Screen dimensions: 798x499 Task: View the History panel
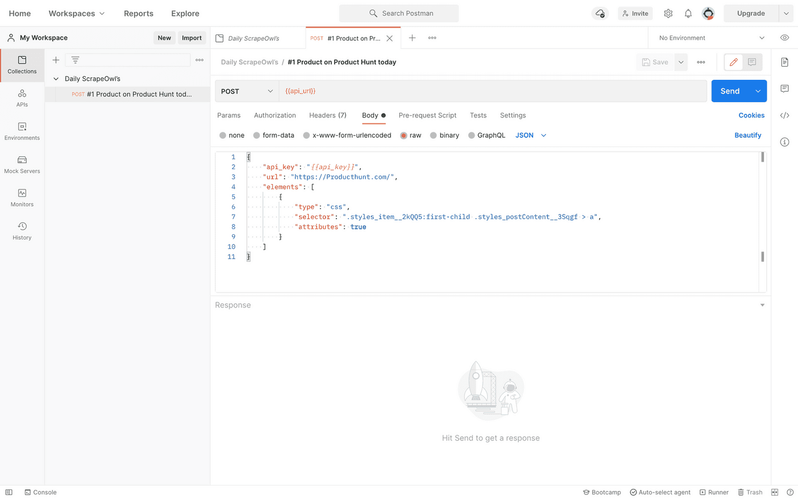(x=22, y=230)
